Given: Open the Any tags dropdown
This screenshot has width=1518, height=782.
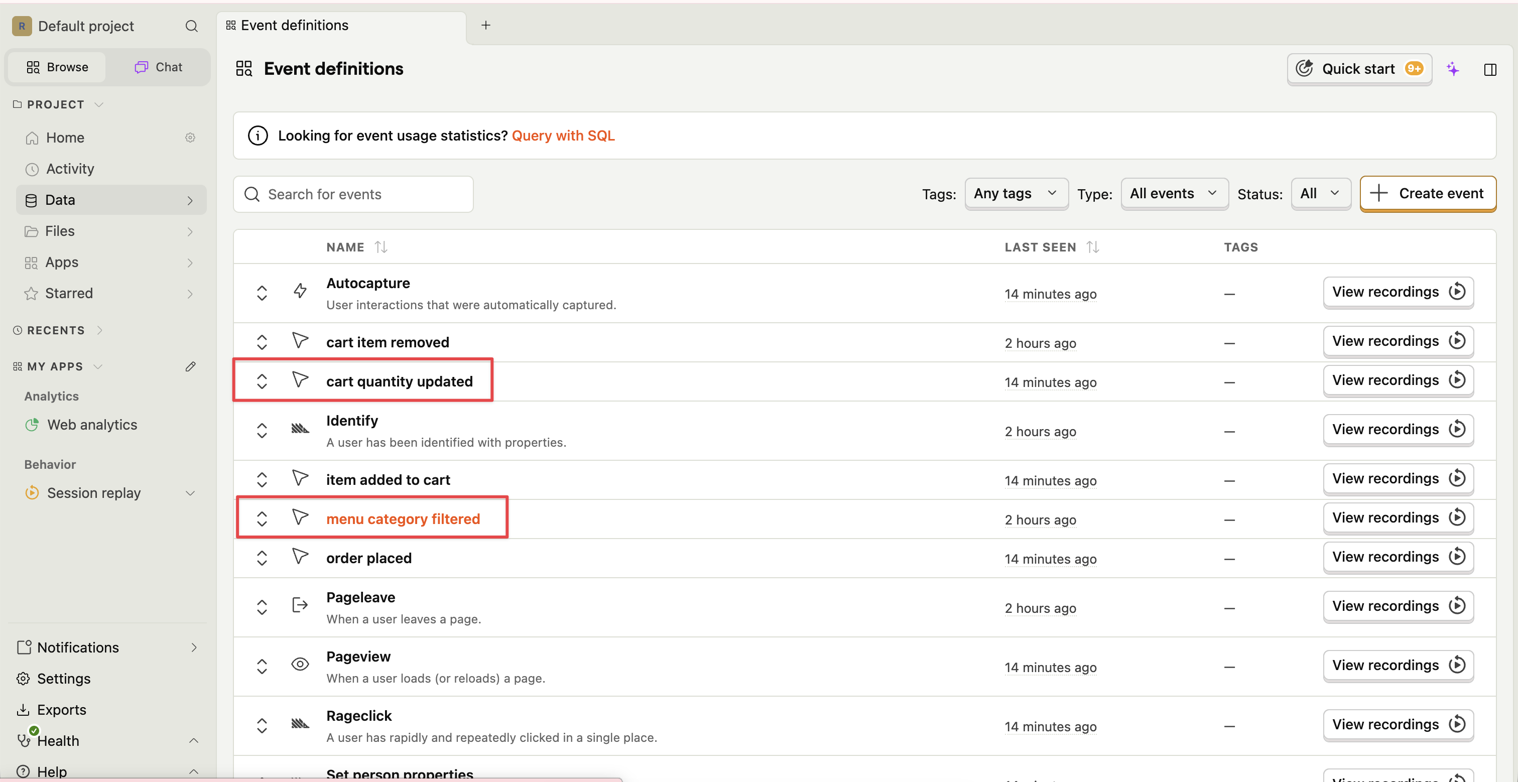Looking at the screenshot, I should pyautogui.click(x=1016, y=193).
